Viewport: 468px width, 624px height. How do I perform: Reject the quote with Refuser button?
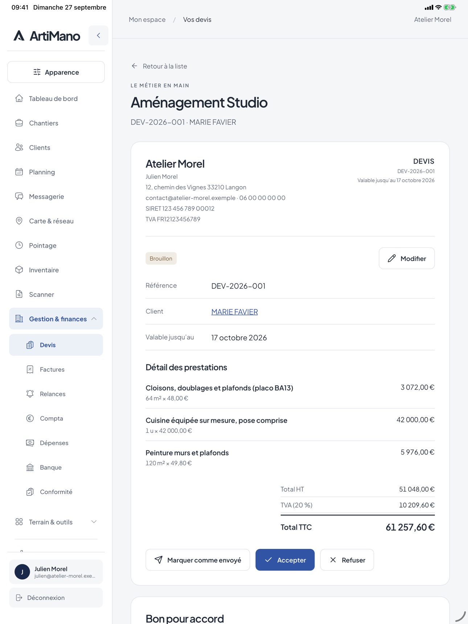(x=347, y=560)
